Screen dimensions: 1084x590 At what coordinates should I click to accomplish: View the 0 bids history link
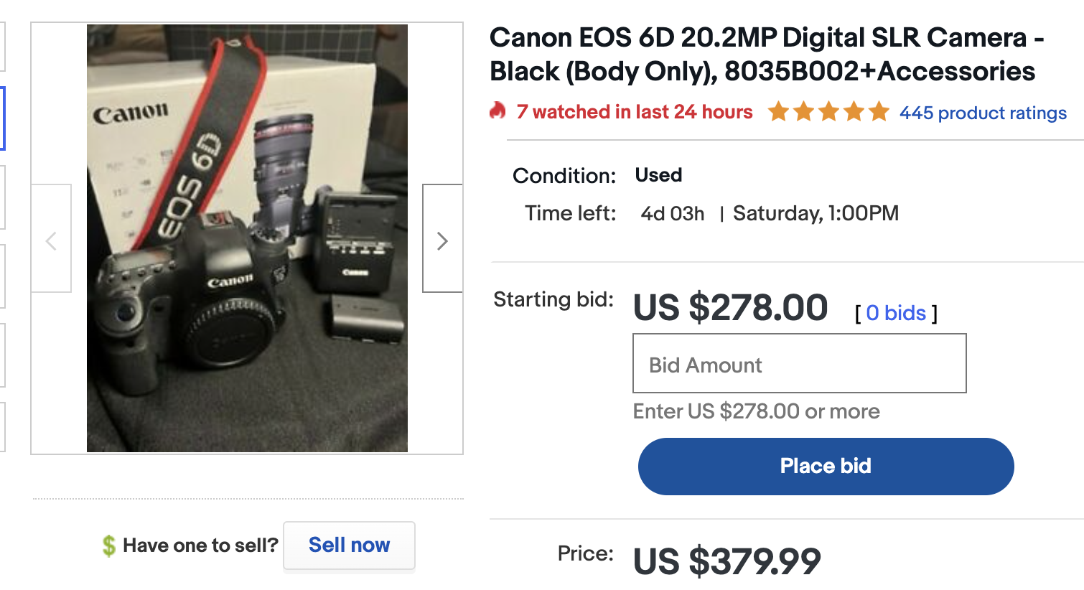pyautogui.click(x=896, y=313)
